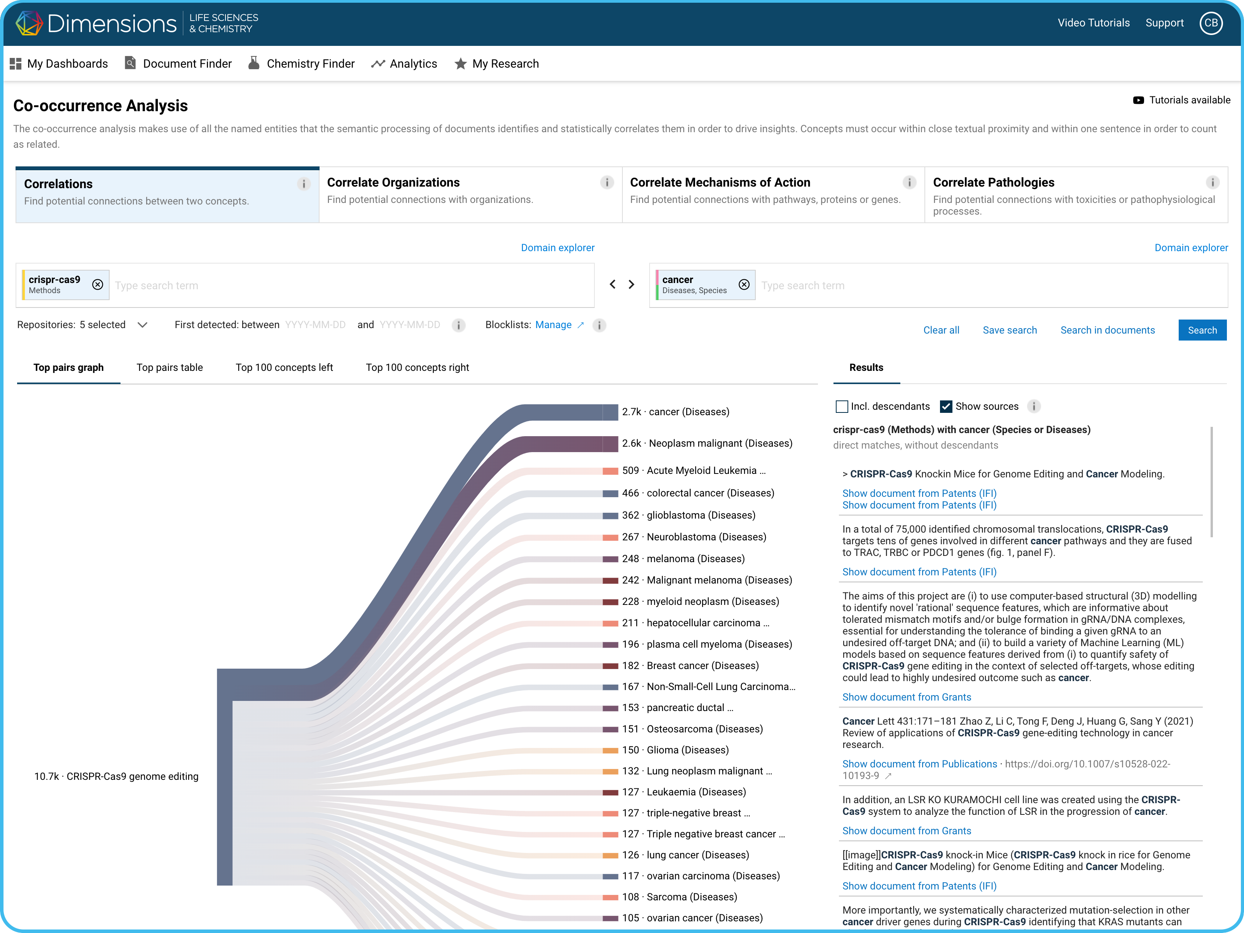Click info icon beside Show sources

1034,406
